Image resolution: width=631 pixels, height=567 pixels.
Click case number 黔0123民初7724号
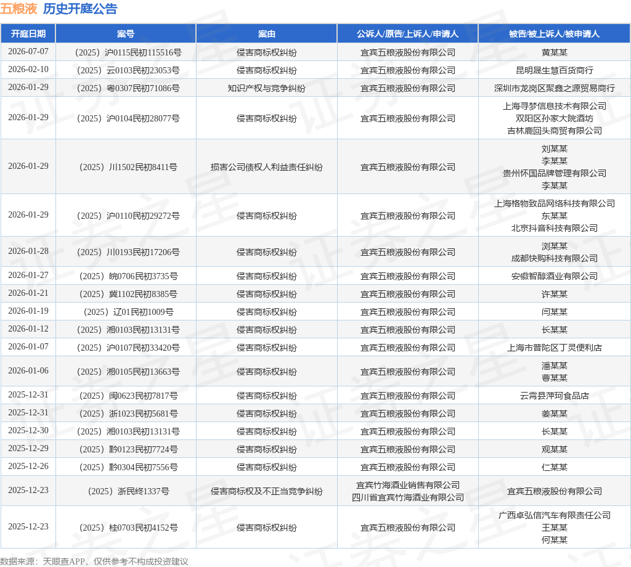point(128,449)
